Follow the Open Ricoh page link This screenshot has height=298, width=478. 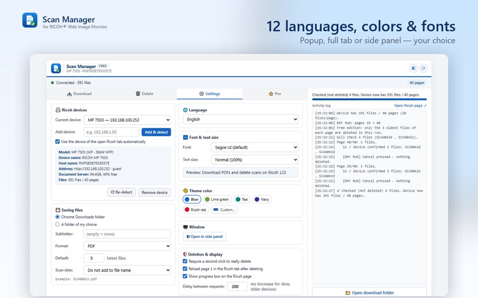pos(410,105)
